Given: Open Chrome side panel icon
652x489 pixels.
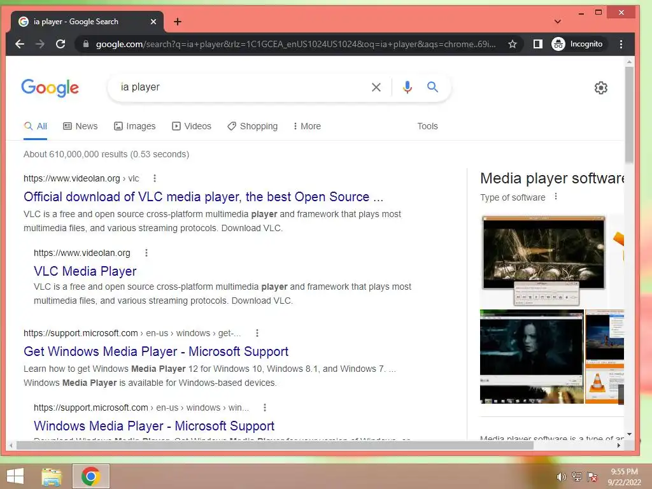Looking at the screenshot, I should [x=537, y=44].
